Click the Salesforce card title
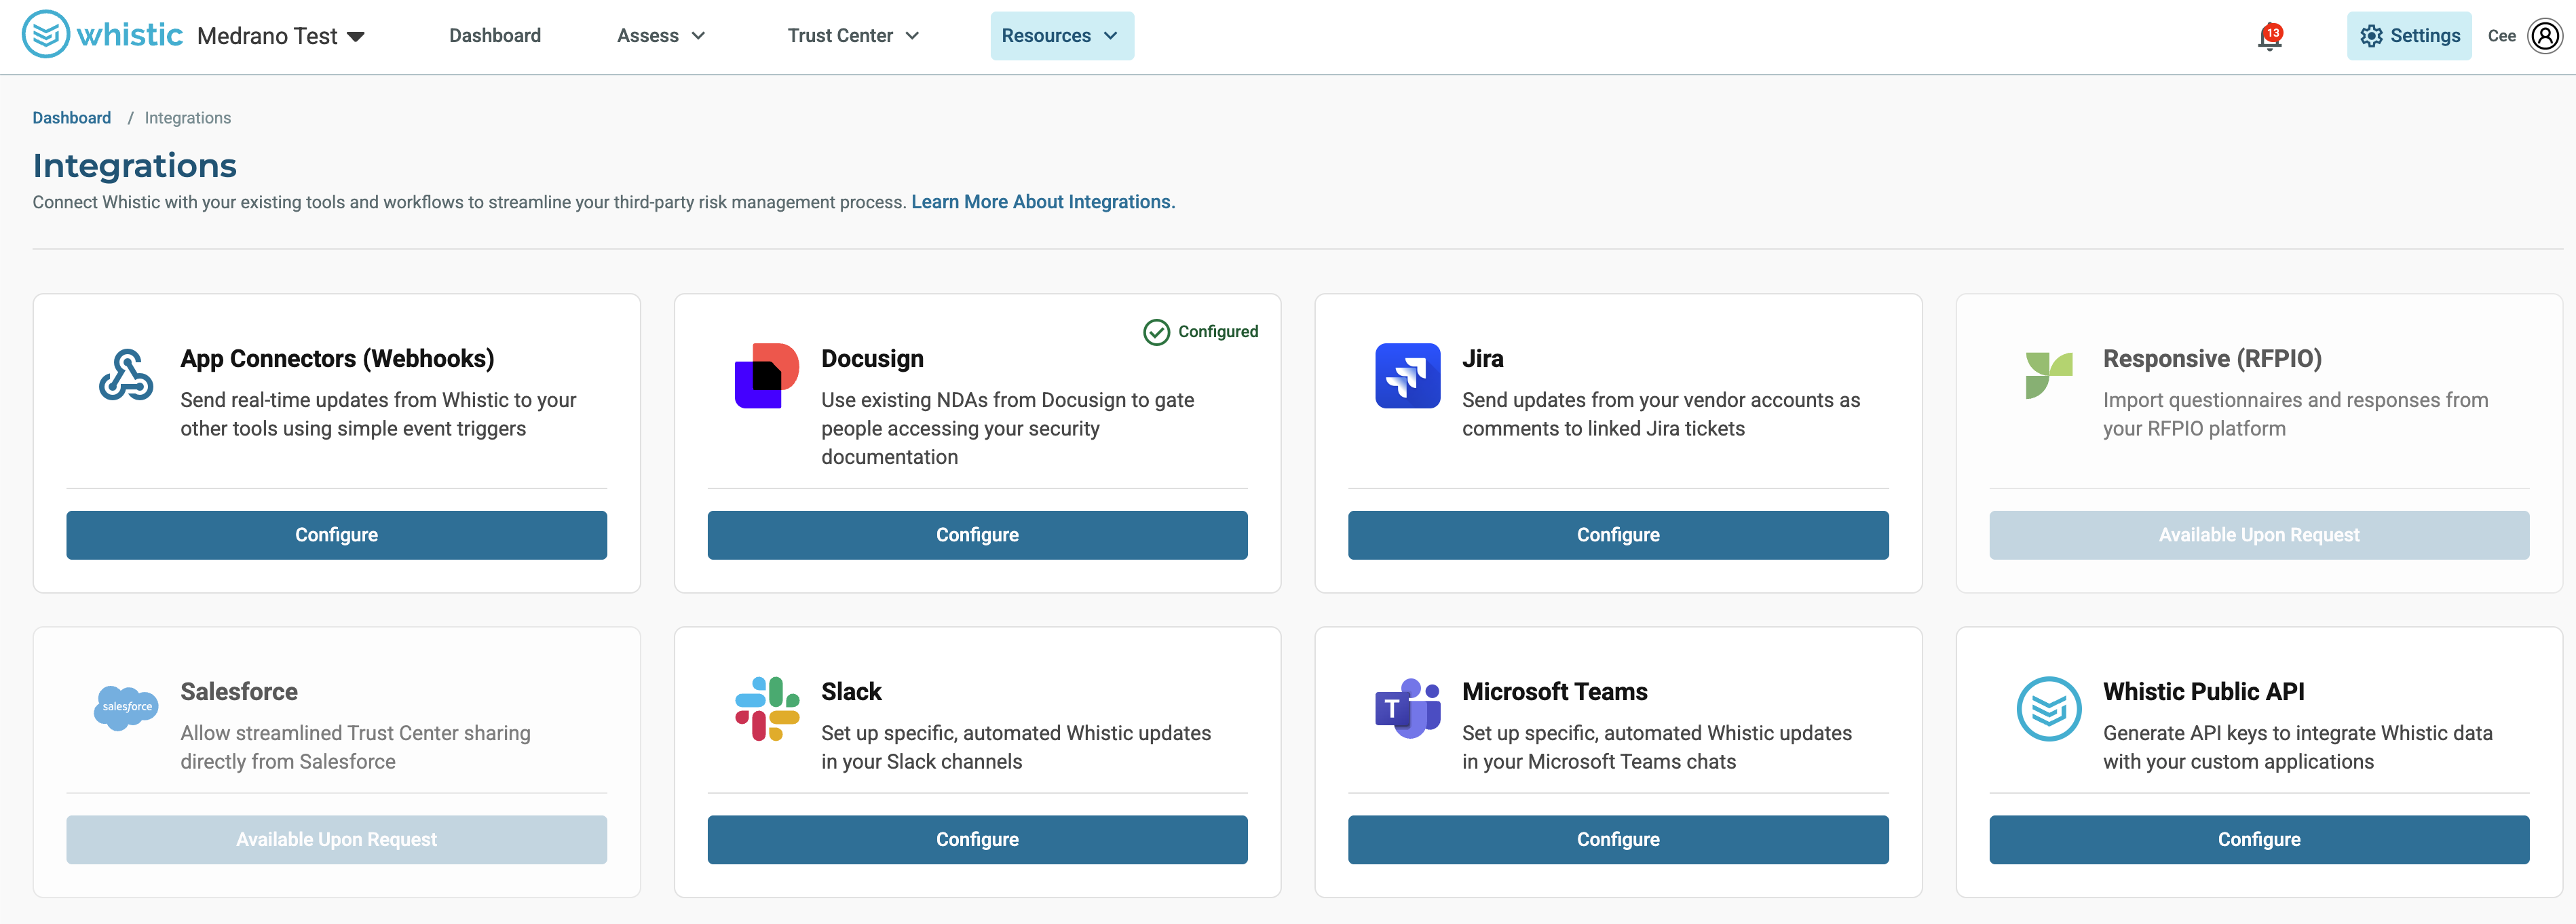This screenshot has width=2576, height=924. (x=239, y=692)
